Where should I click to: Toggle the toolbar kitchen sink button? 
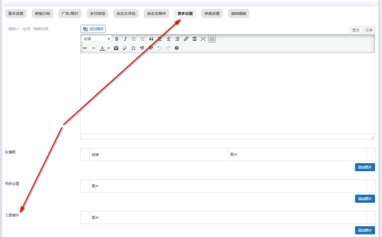212,39
